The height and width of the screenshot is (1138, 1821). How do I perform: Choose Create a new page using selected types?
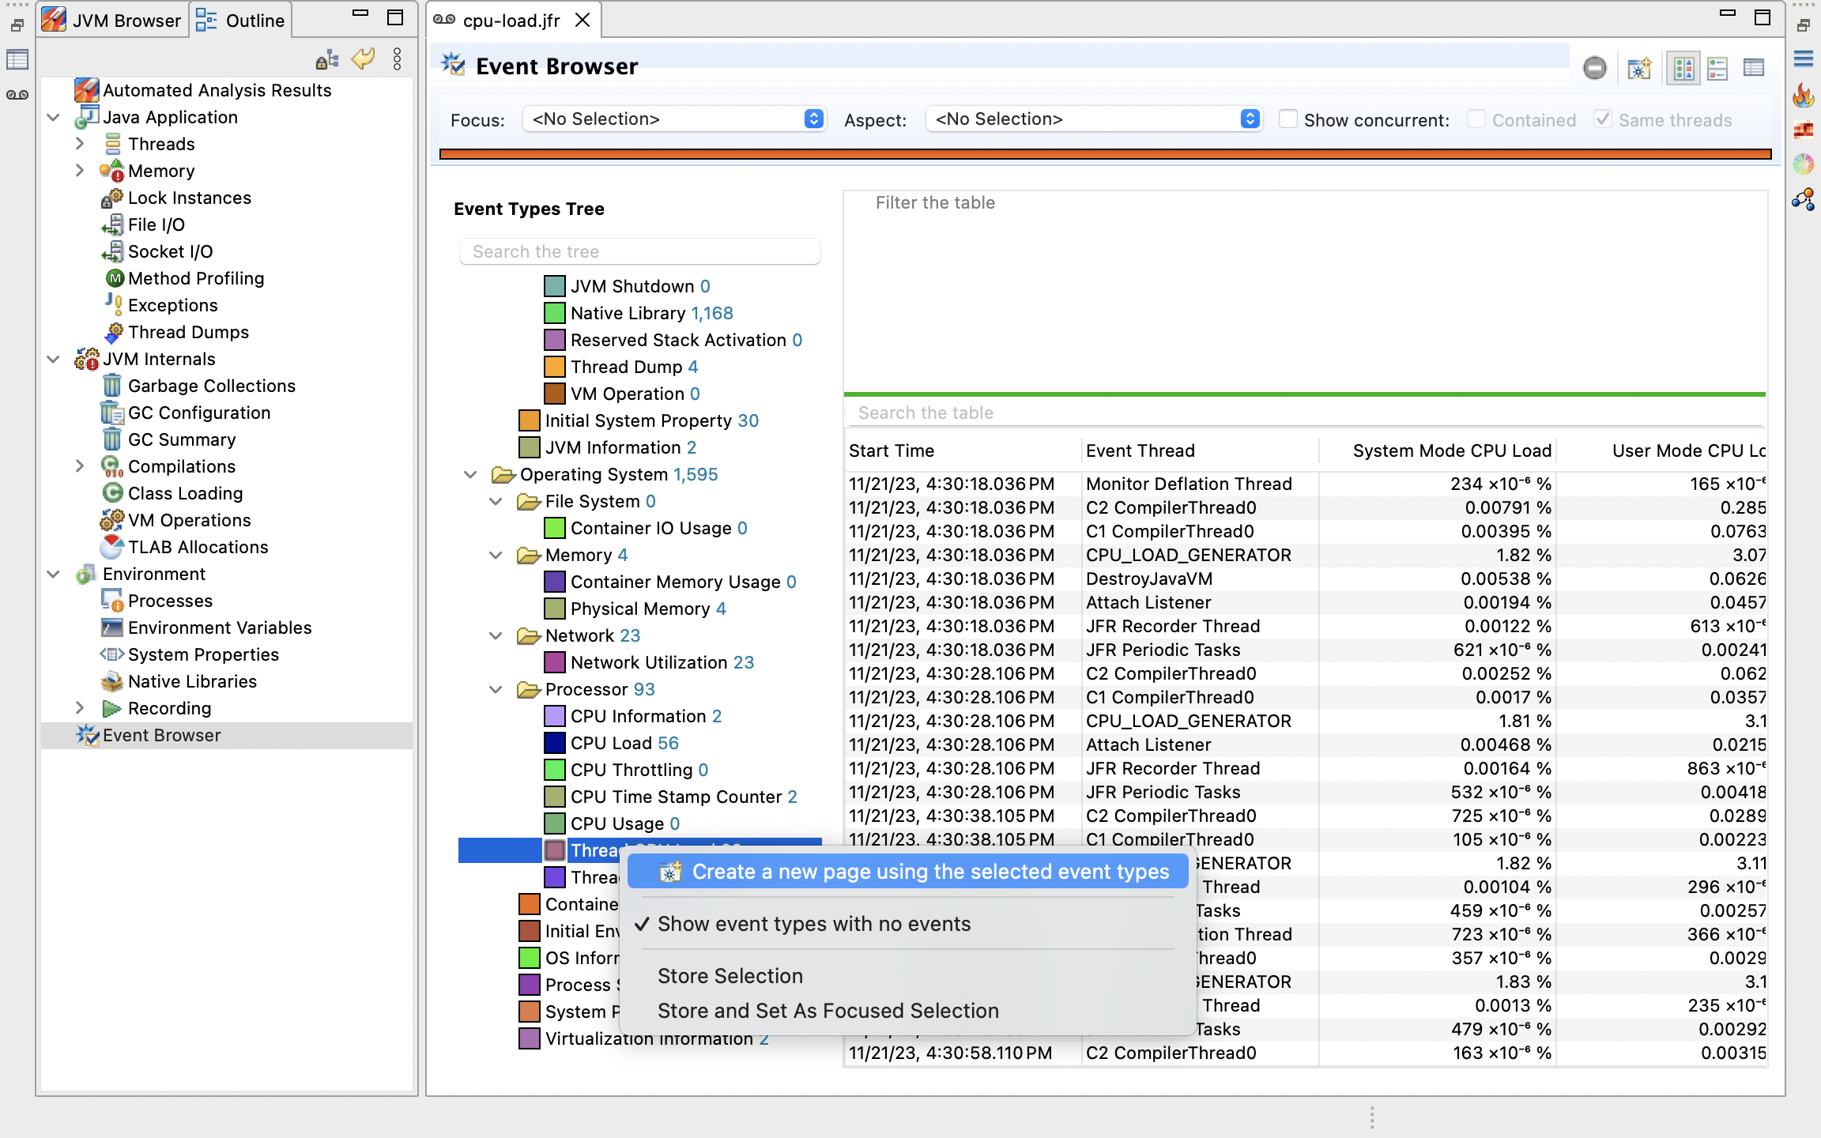point(929,872)
